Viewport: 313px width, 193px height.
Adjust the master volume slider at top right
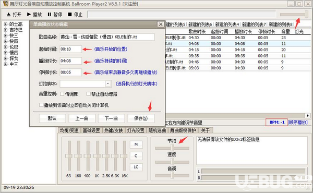[294, 15]
